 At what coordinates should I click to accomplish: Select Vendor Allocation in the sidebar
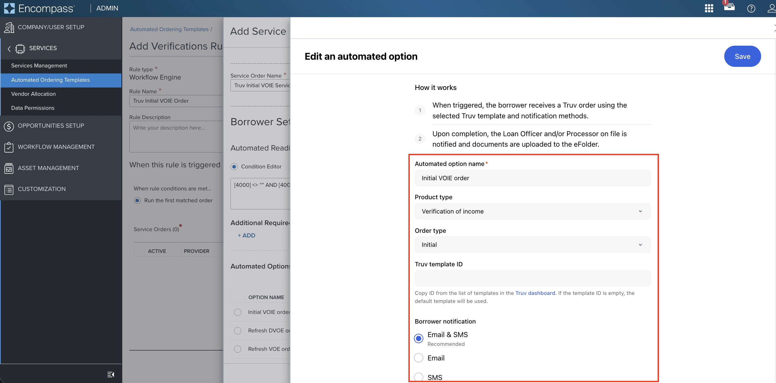coord(33,94)
